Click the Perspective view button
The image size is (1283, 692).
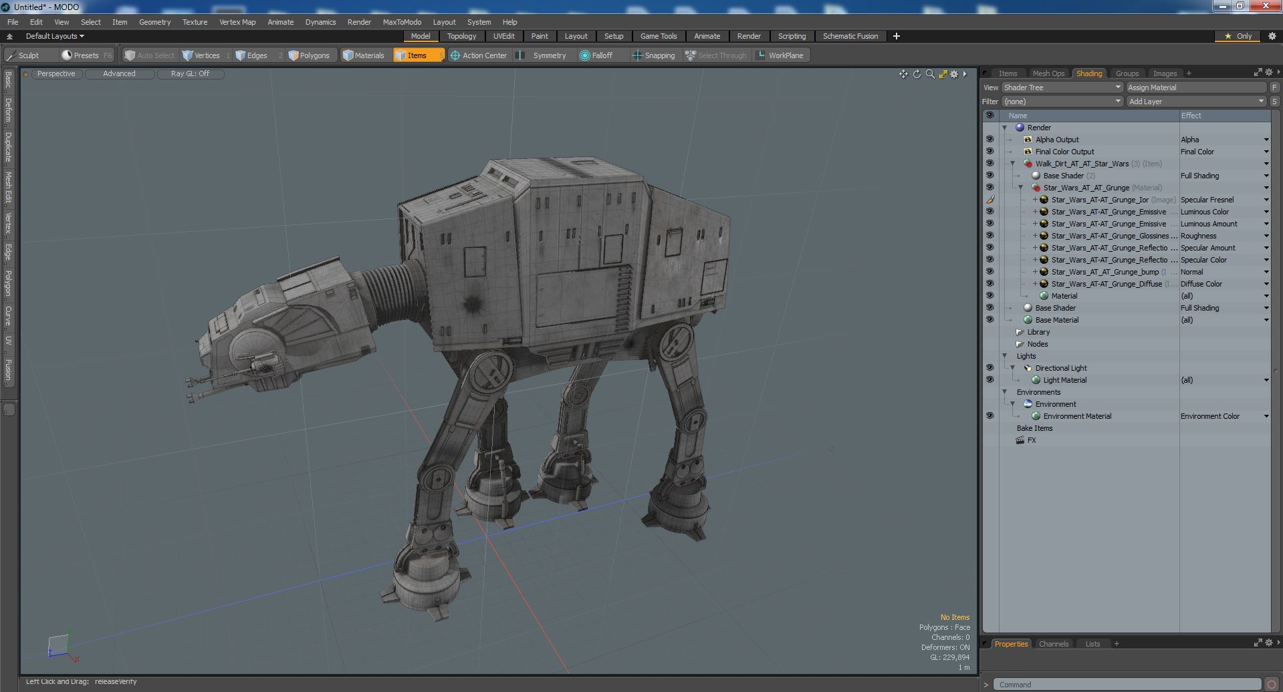click(x=56, y=74)
